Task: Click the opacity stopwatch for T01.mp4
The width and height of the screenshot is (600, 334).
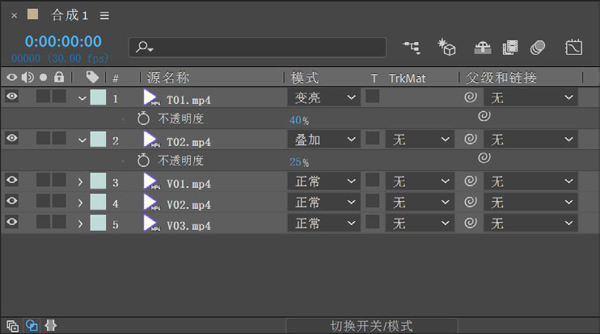Action: pyautogui.click(x=144, y=119)
